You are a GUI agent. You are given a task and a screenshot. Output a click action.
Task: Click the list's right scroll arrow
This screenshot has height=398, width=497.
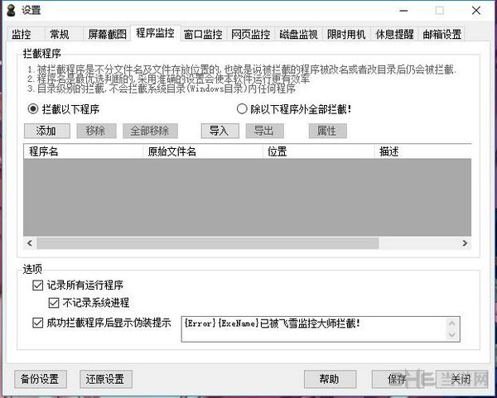(x=465, y=243)
